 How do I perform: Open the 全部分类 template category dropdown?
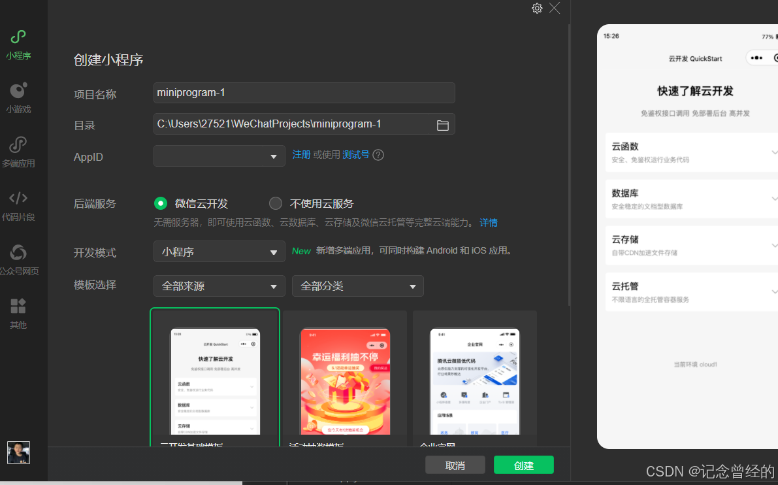(358, 286)
